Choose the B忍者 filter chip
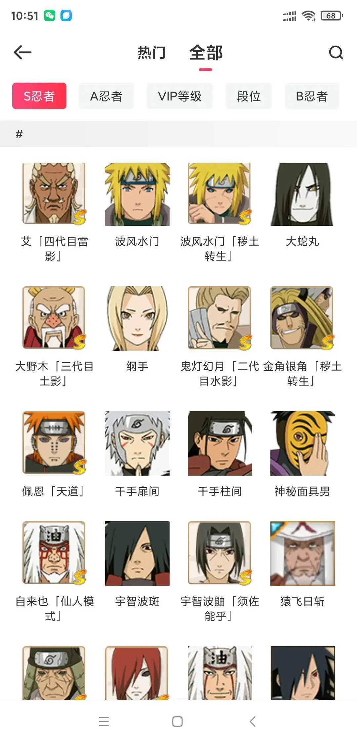 [312, 96]
